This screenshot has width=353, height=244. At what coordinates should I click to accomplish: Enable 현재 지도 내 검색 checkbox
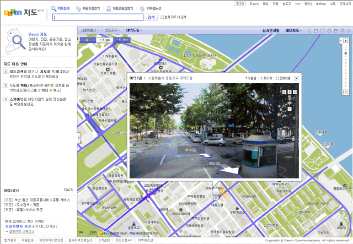tap(162, 17)
